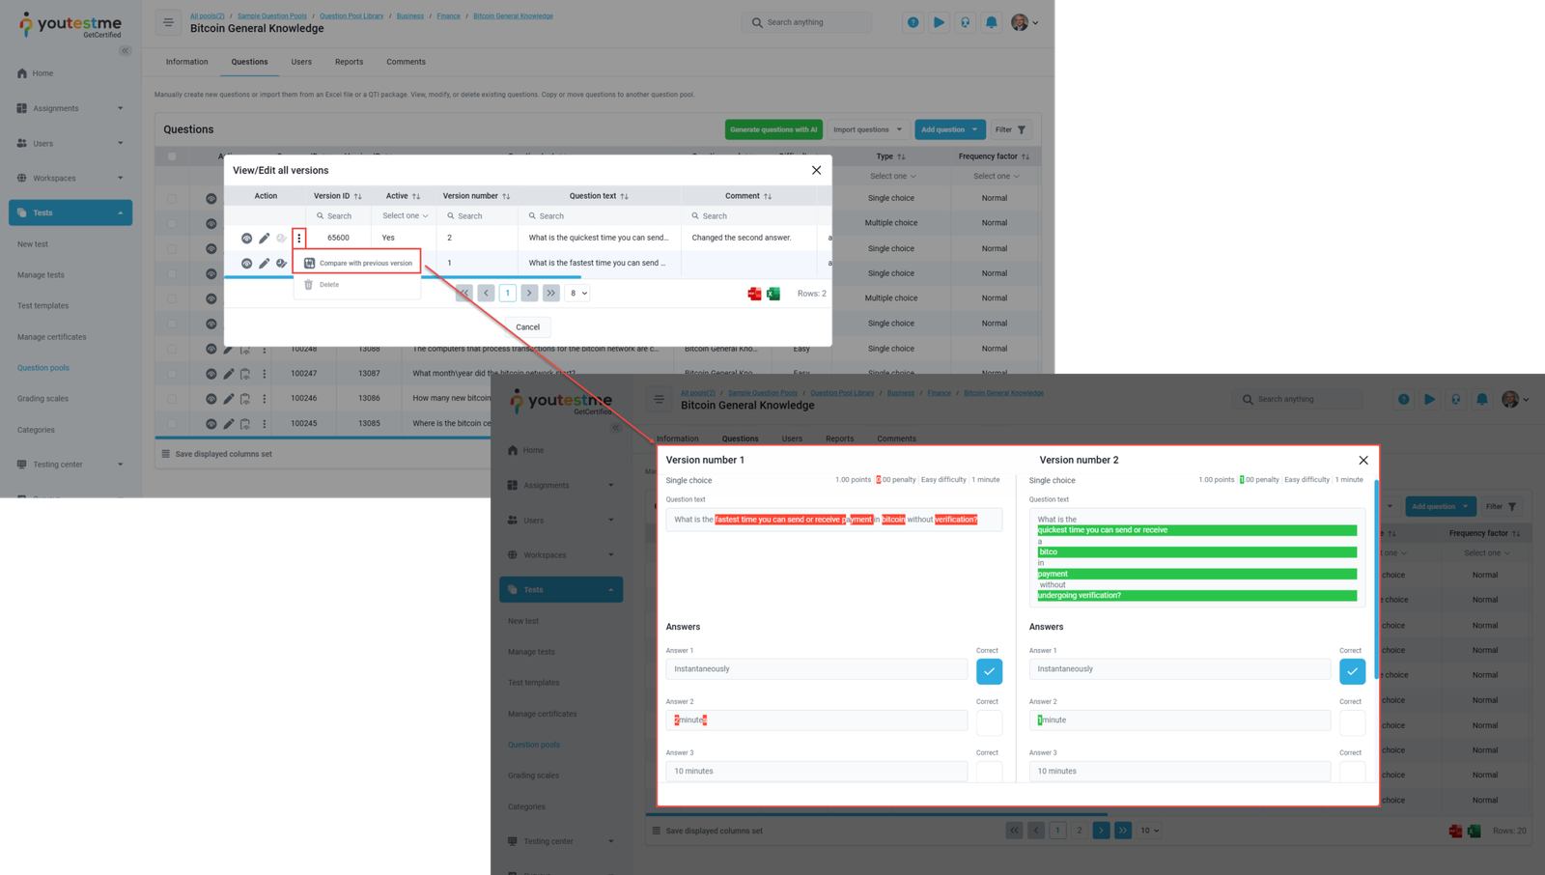Click the sort arrows beside Question text header
1545x875 pixels.
[624, 196]
